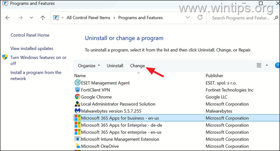Select Microsoft 365 Apps for Enterprise - de-de
280x151 pixels.
pyautogui.click(x=122, y=125)
